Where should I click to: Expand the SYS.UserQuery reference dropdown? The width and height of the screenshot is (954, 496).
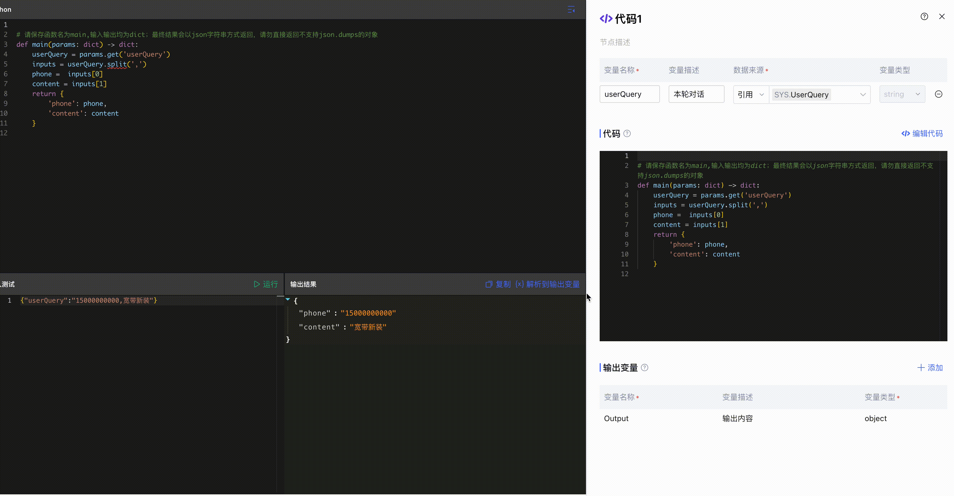[x=820, y=95]
